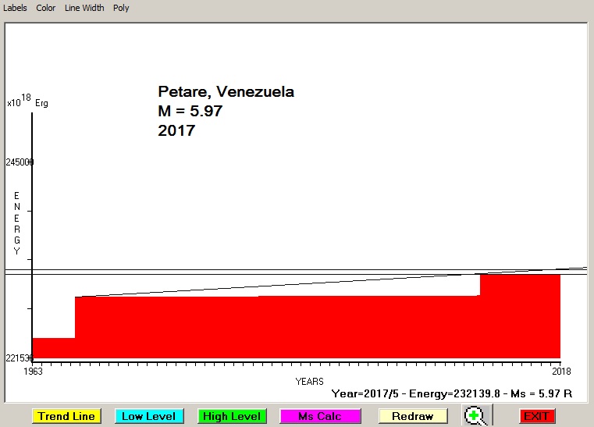594x427 pixels.
Task: Click the 221530 y-axis value
Action: coord(20,358)
